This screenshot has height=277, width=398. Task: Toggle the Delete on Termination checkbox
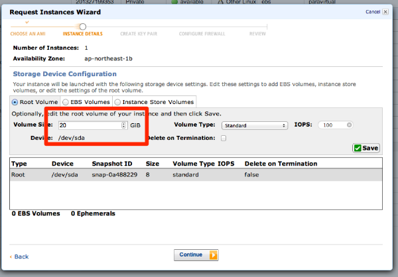click(224, 138)
